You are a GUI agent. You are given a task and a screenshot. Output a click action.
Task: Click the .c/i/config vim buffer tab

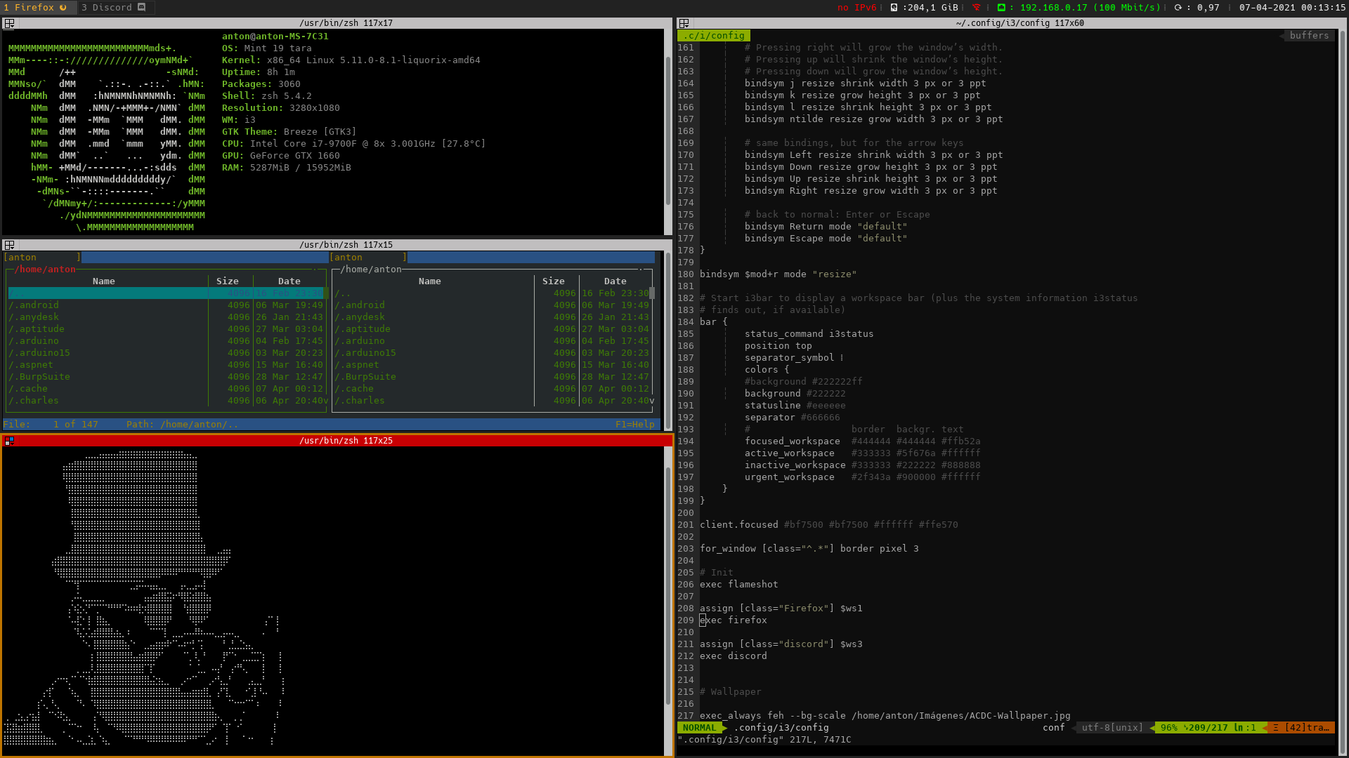pyautogui.click(x=714, y=36)
